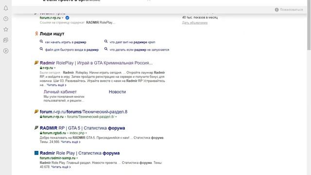Expand dropdown arrow after forum.r-rp.ru verified URL
This screenshot has height=175, width=311.
click(x=63, y=18)
